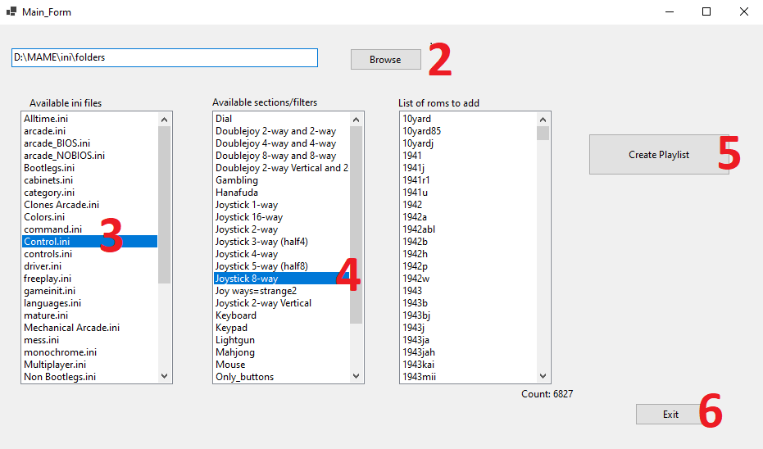Choose the Gambling section
763x449 pixels.
(x=281, y=180)
